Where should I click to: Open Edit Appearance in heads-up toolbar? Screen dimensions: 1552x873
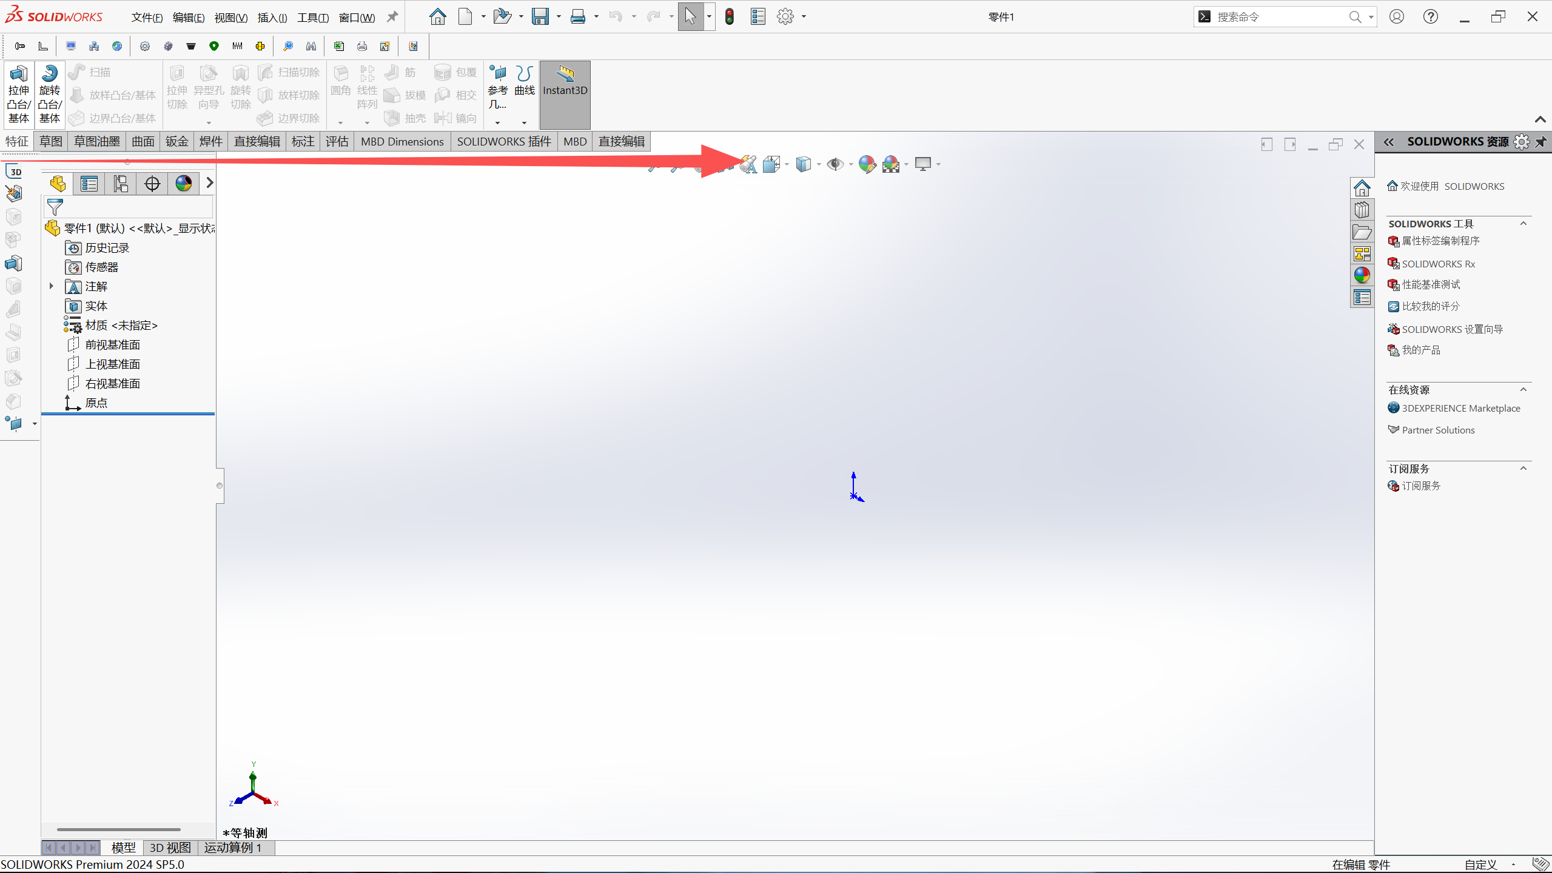click(867, 164)
